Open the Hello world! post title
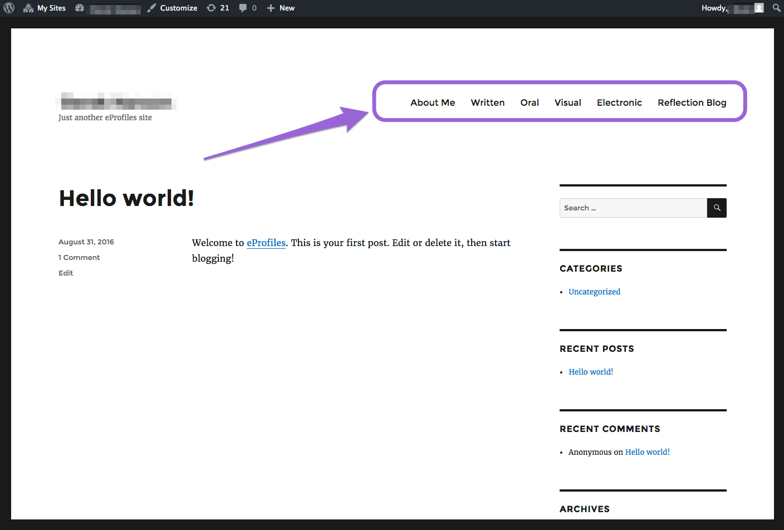The height and width of the screenshot is (530, 784). (126, 198)
